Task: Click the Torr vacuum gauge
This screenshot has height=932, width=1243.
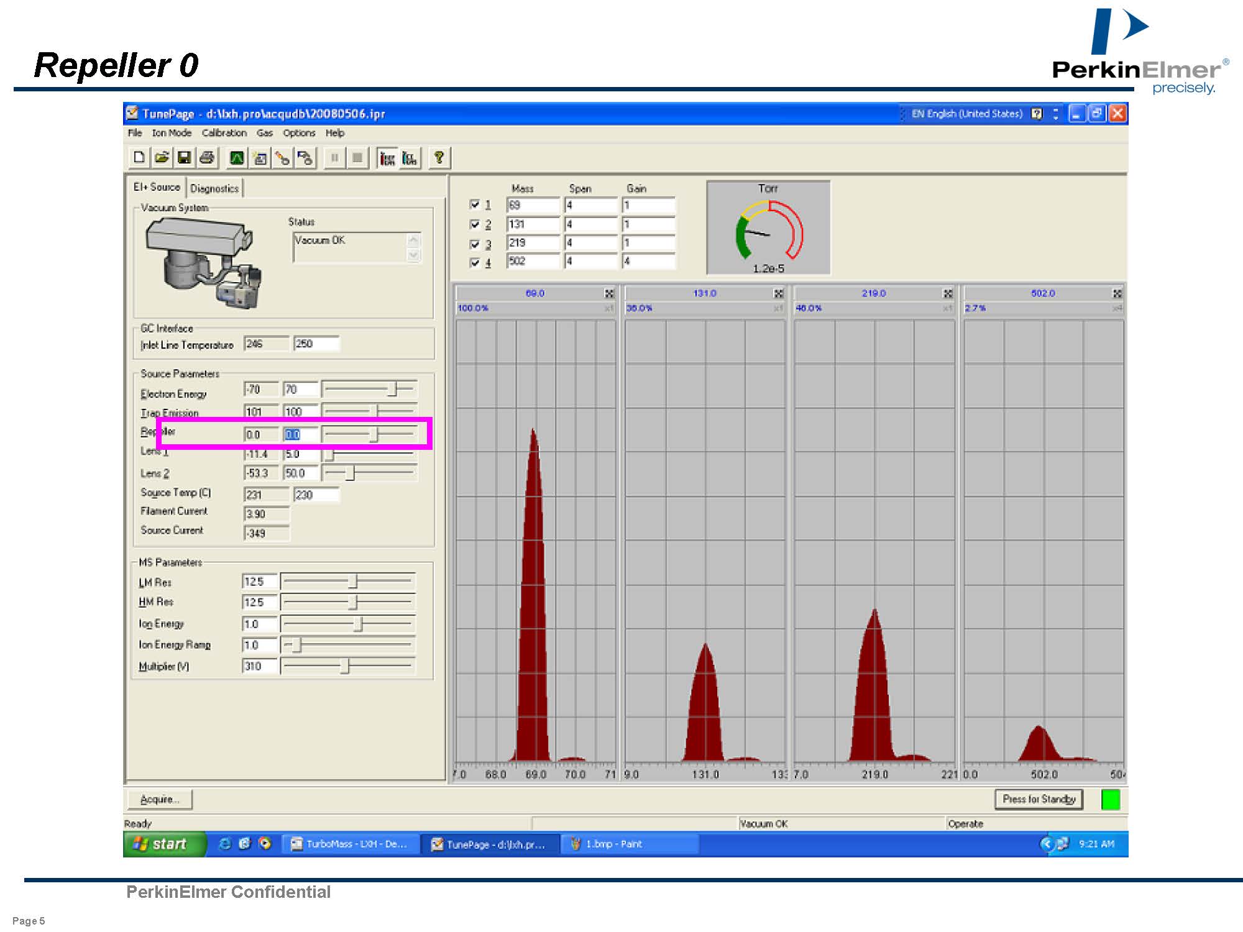Action: point(768,228)
